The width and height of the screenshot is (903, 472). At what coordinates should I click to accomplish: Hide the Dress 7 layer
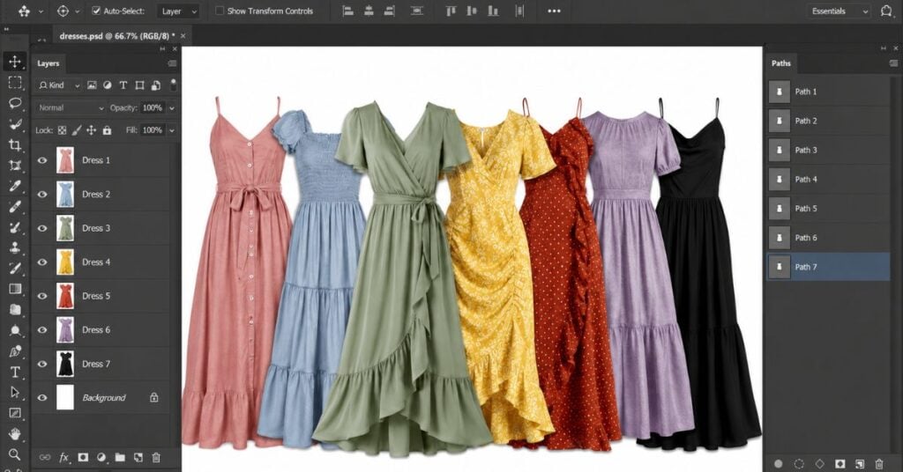42,364
